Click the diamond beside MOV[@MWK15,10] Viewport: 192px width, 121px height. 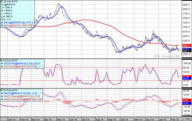click(2, 22)
